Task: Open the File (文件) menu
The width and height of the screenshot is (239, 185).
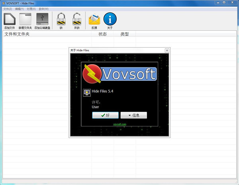Action: 8,9
